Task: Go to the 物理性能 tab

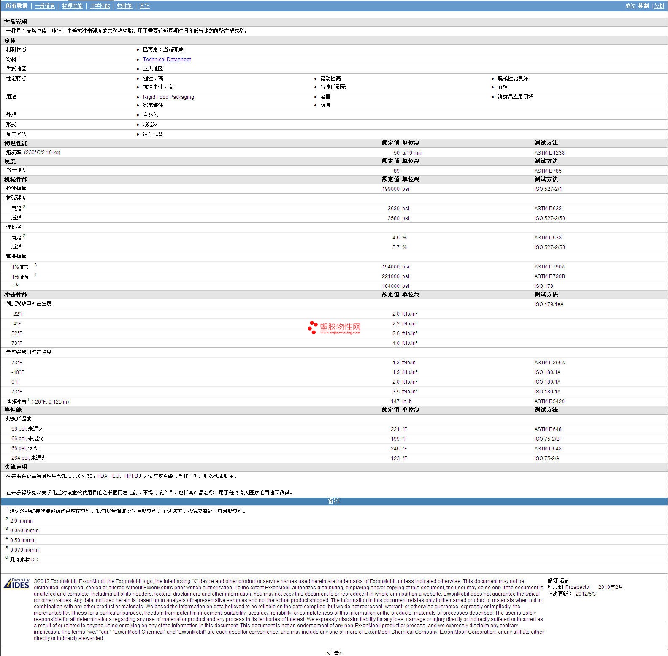Action: click(72, 6)
